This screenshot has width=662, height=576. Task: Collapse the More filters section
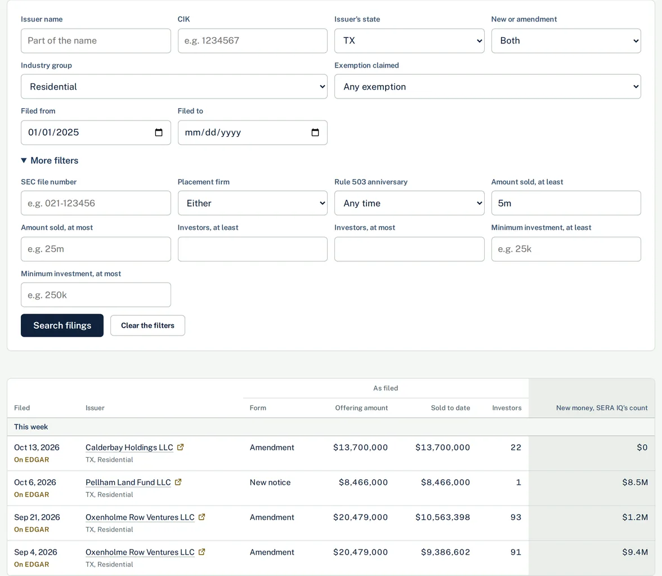(x=50, y=160)
